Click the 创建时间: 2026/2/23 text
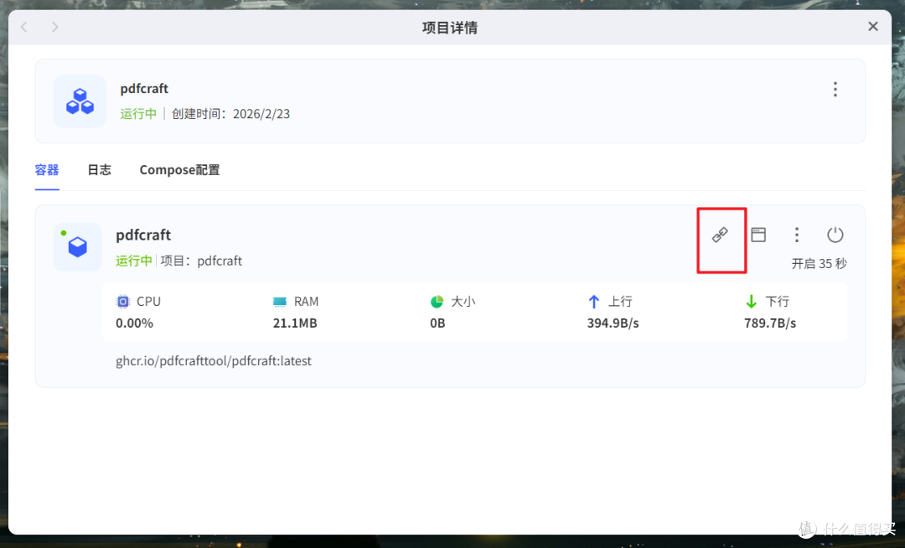The width and height of the screenshot is (905, 548). click(x=231, y=114)
